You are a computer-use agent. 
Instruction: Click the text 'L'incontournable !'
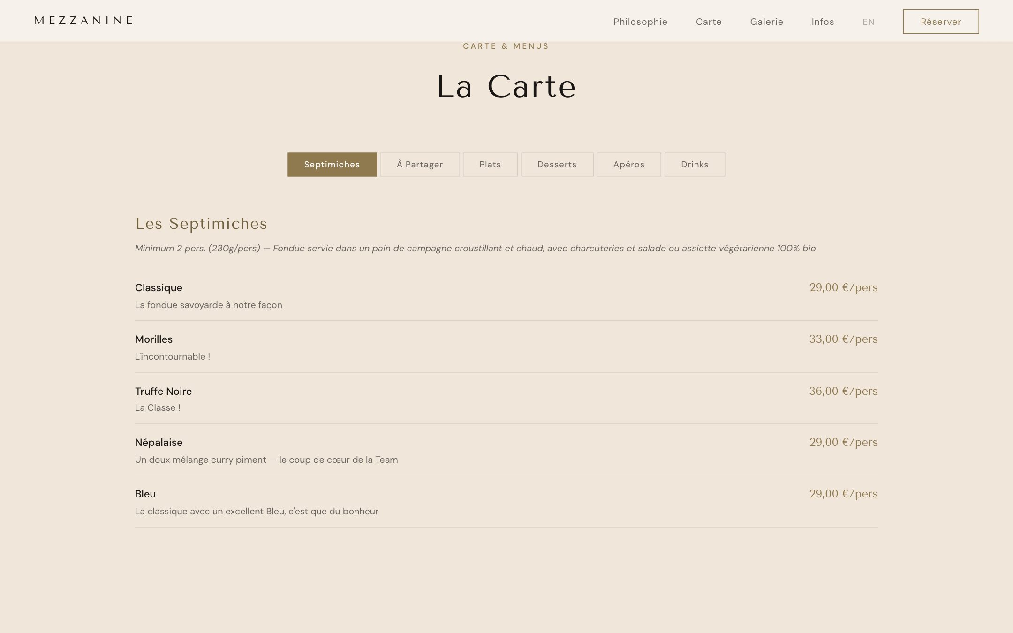click(173, 357)
